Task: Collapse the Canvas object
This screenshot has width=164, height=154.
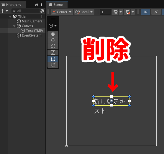Action: pyautogui.click(x=14, y=26)
